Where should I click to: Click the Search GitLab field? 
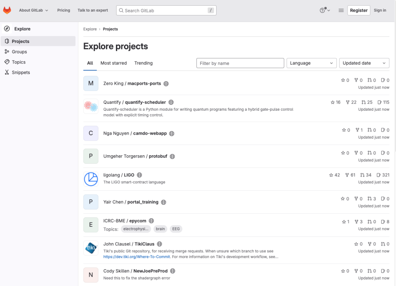coord(166,10)
